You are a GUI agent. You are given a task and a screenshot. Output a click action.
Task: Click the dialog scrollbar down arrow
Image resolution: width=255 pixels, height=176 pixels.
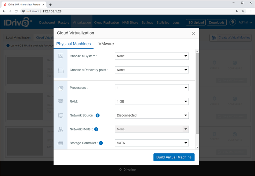click(x=197, y=147)
